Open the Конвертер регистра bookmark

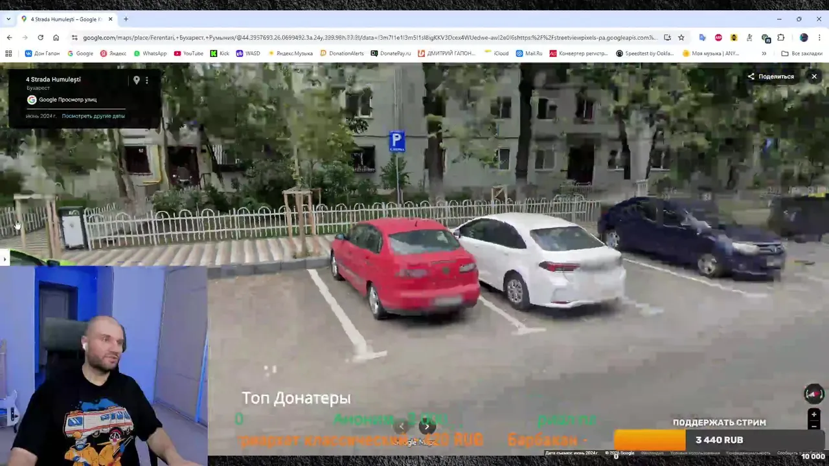pyautogui.click(x=580, y=53)
